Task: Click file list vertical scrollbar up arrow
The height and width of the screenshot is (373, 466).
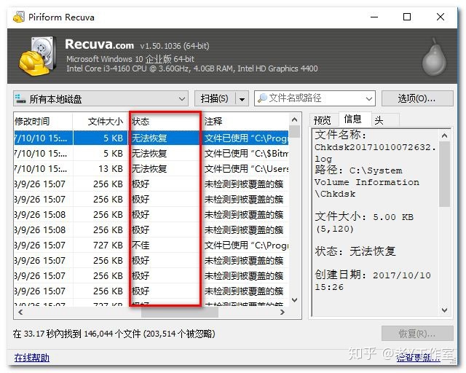Action: click(x=294, y=119)
